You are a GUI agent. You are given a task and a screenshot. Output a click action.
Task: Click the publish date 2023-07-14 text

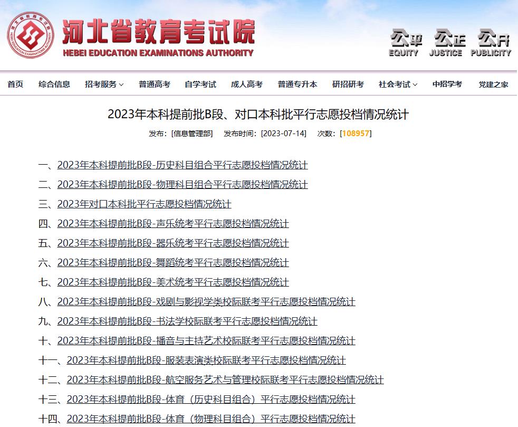(x=283, y=133)
